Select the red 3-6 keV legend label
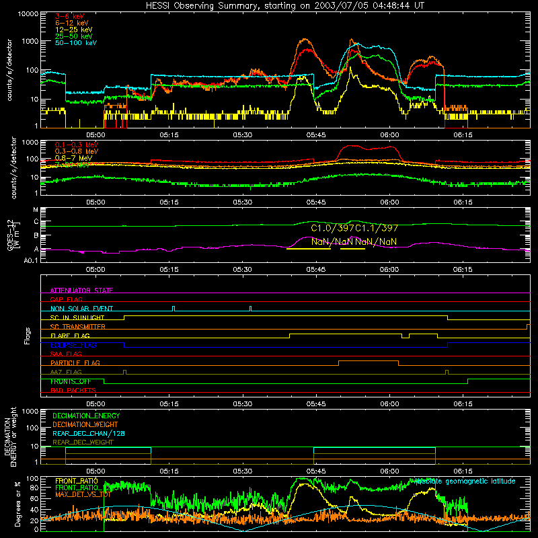The width and height of the screenshot is (538, 538). [70, 16]
